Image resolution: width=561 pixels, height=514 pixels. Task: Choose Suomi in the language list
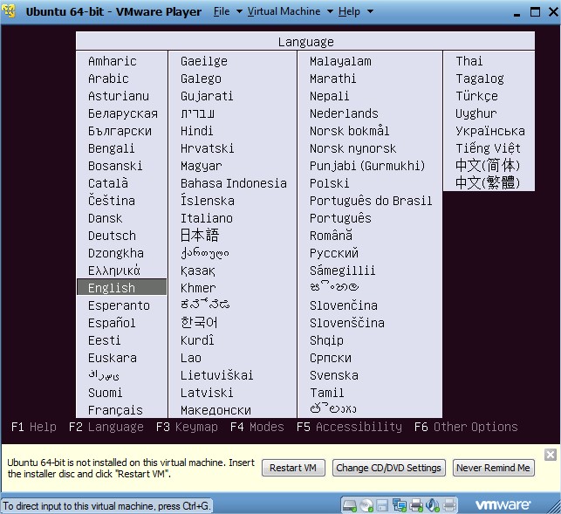tap(105, 393)
